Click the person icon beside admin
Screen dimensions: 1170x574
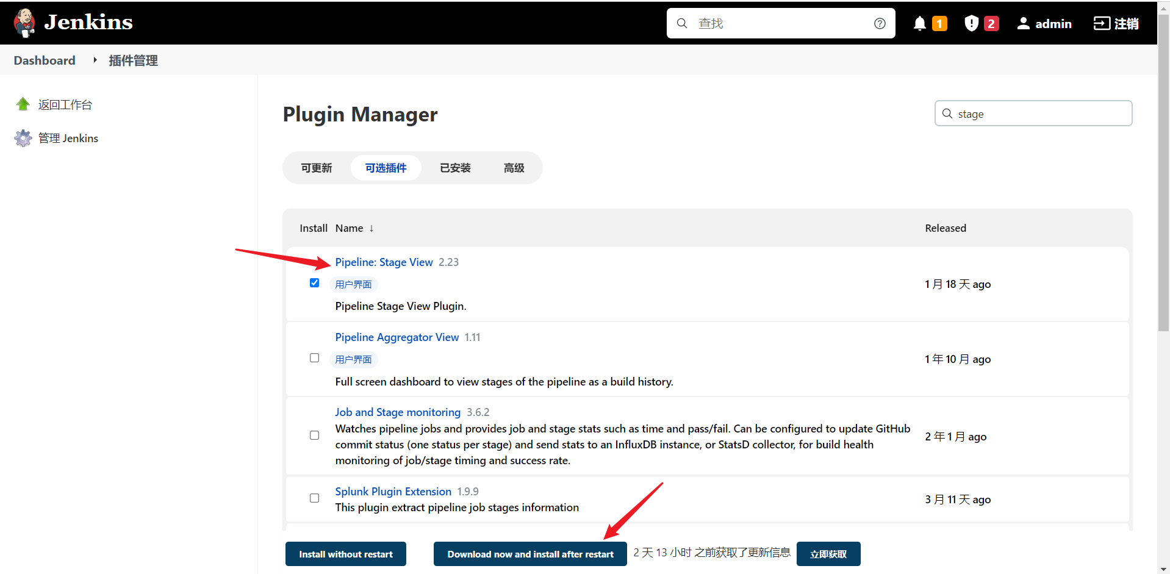point(1024,23)
